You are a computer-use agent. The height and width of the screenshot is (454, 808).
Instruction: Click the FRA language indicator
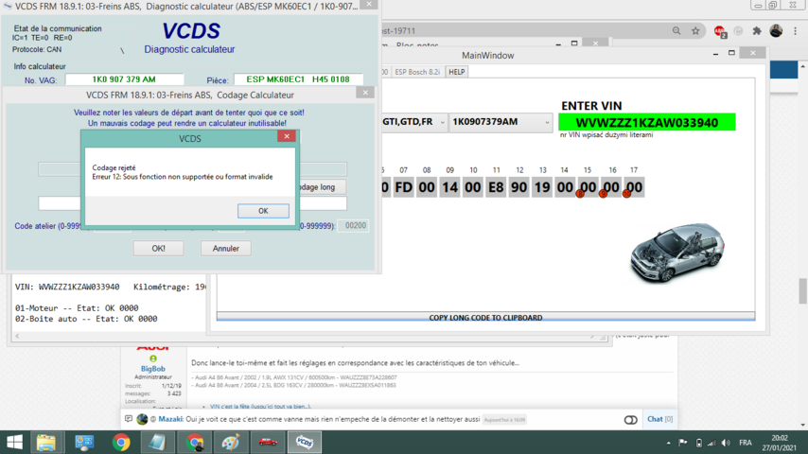pos(746,443)
